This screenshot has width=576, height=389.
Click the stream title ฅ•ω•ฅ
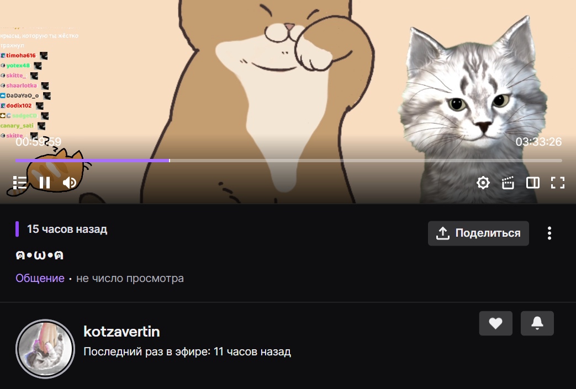pyautogui.click(x=39, y=255)
